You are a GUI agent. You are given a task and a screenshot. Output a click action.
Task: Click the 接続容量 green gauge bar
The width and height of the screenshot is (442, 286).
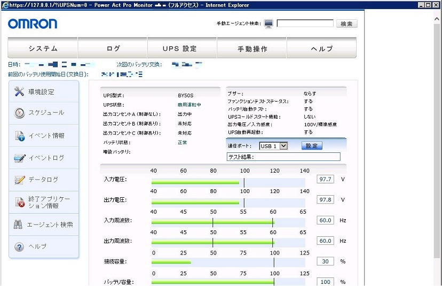click(171, 262)
